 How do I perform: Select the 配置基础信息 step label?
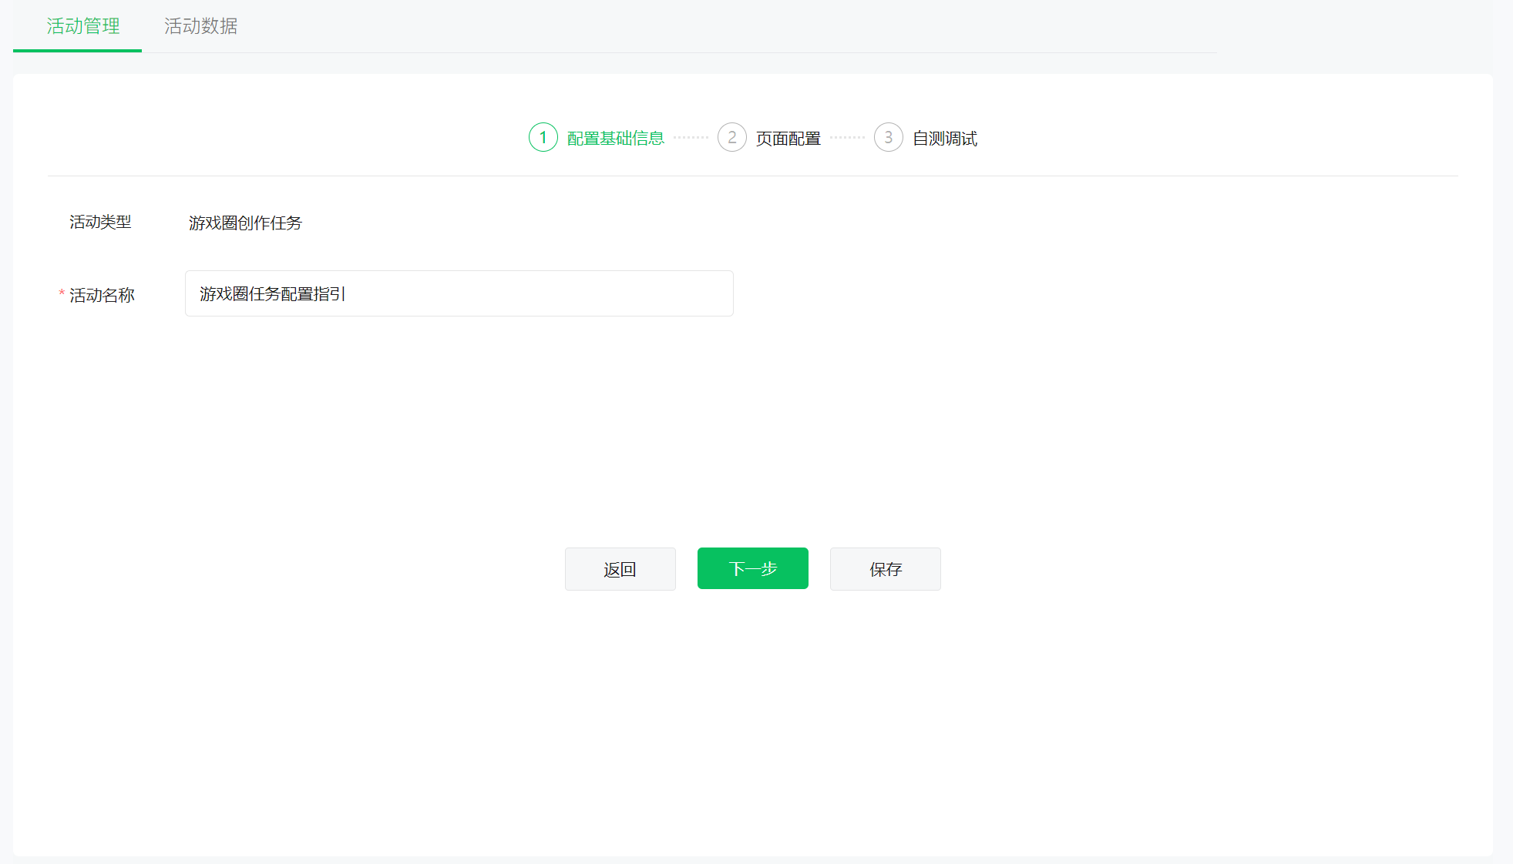[616, 139]
